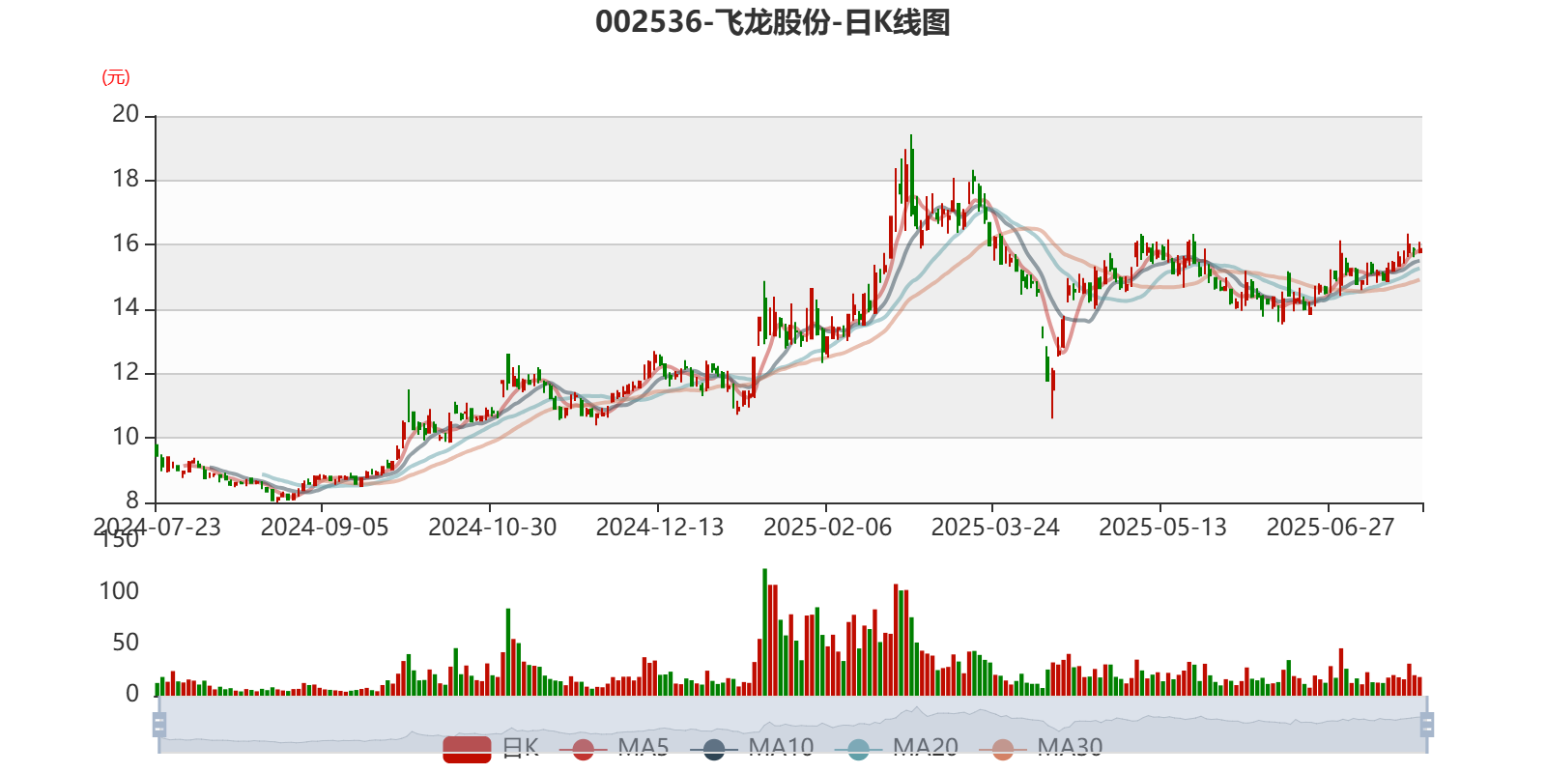
Task: Click the price axis label 20
Action: [x=126, y=114]
